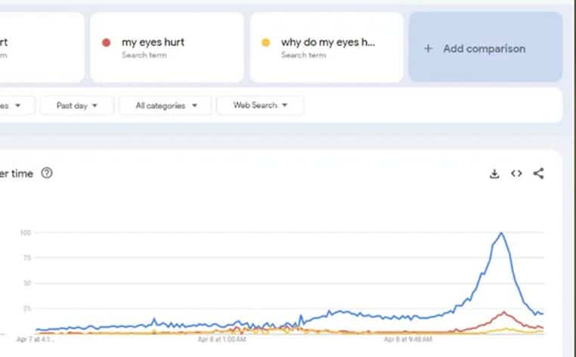The height and width of the screenshot is (357, 576).
Task: Select the partially visible first search term card
Action: (42, 47)
